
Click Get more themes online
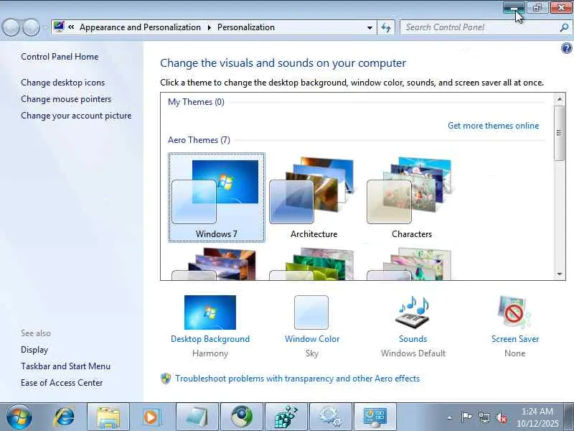click(x=493, y=126)
